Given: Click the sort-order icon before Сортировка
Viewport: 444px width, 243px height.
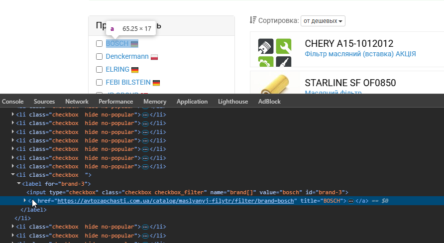Looking at the screenshot, I should point(253,20).
